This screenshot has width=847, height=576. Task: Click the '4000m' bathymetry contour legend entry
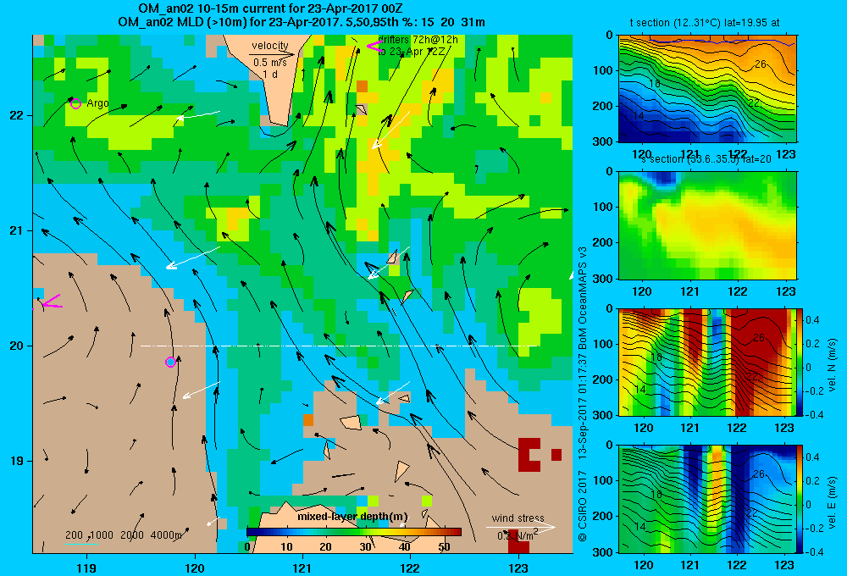[x=166, y=535]
